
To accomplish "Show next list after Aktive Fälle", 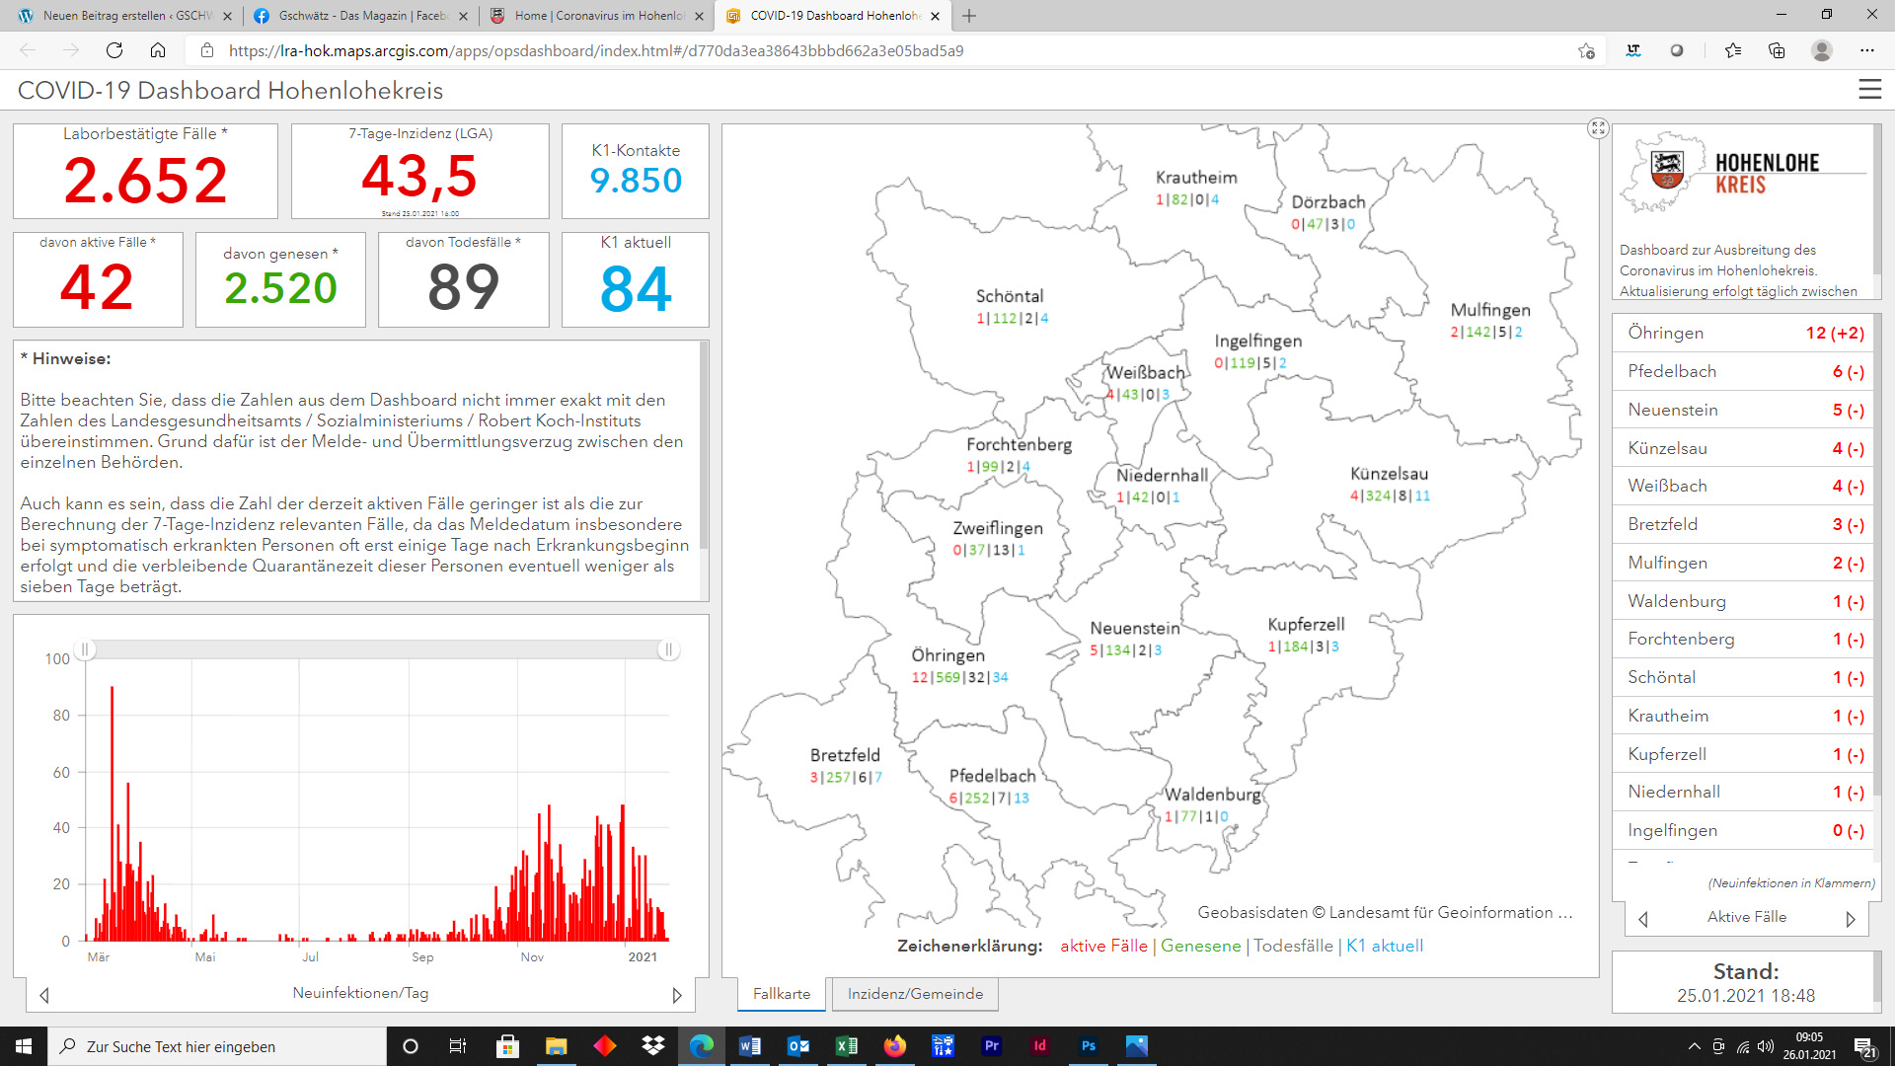I will [1851, 919].
